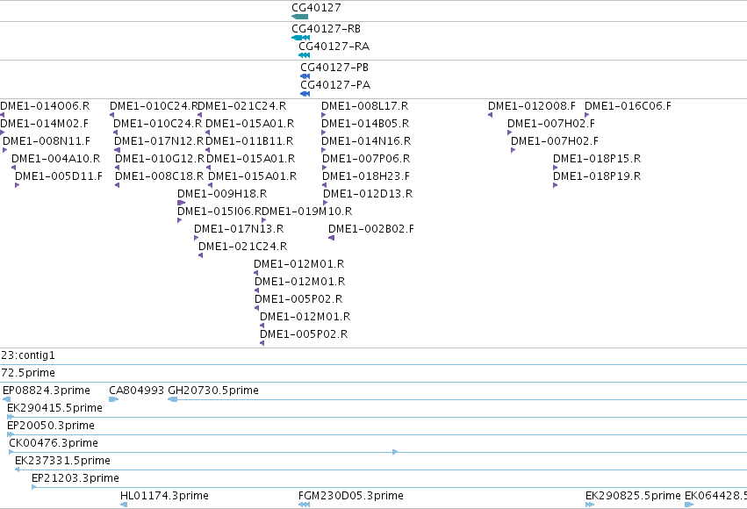This screenshot has height=509, width=747.
Task: Click the arrow marker under DME1-017N13.R
Action: (x=197, y=238)
